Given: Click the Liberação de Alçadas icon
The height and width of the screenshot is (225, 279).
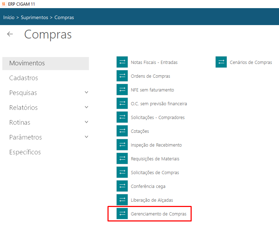Looking at the screenshot, I should click(x=122, y=200).
